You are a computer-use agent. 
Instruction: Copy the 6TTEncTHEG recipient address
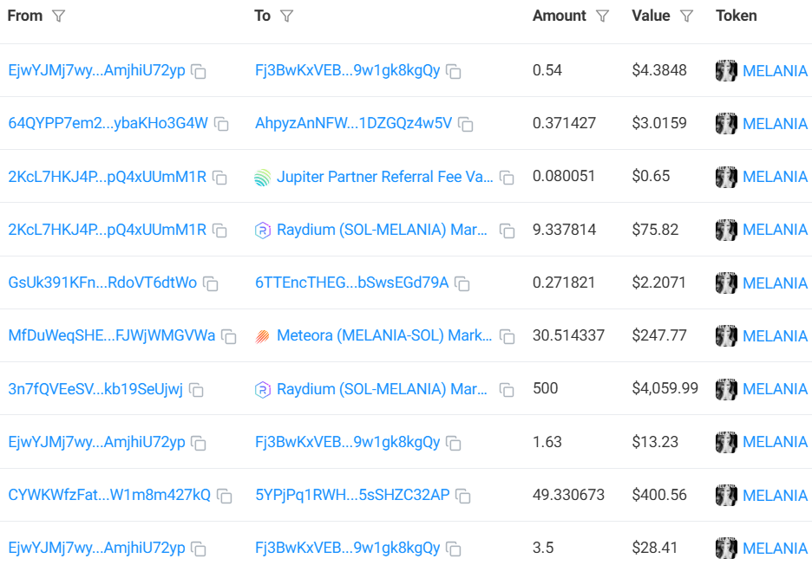[x=462, y=284]
